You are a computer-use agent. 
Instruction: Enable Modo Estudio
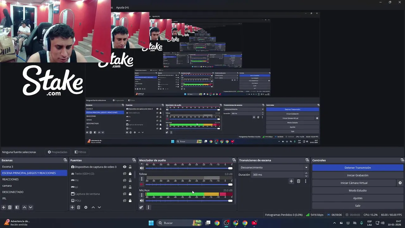click(x=358, y=190)
